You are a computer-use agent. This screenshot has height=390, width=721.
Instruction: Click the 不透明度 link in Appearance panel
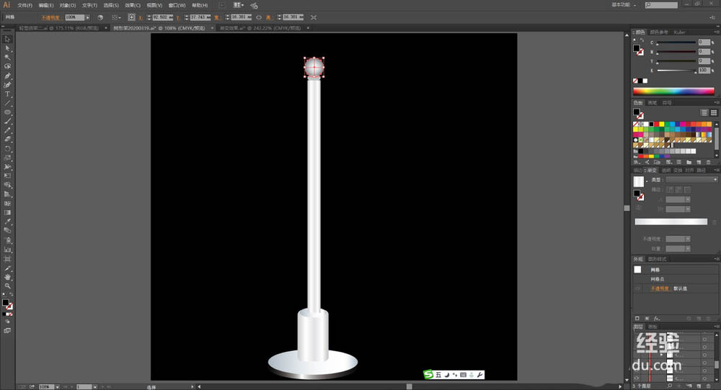(660, 289)
